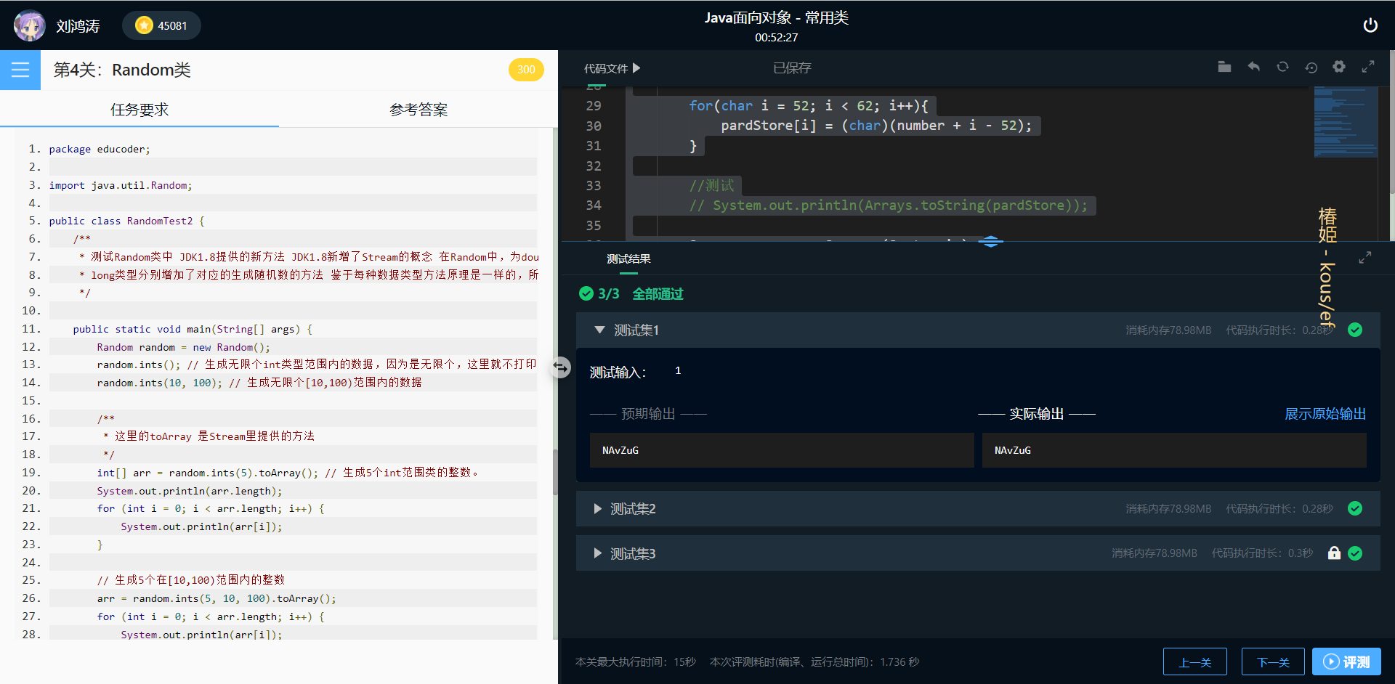
Task: Toggle the panel split arrow between columns
Action: 560,367
